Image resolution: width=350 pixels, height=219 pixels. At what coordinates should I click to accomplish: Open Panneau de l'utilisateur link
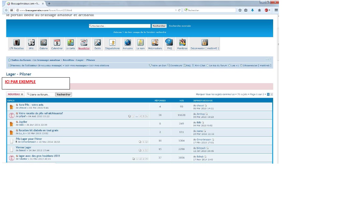36,65
